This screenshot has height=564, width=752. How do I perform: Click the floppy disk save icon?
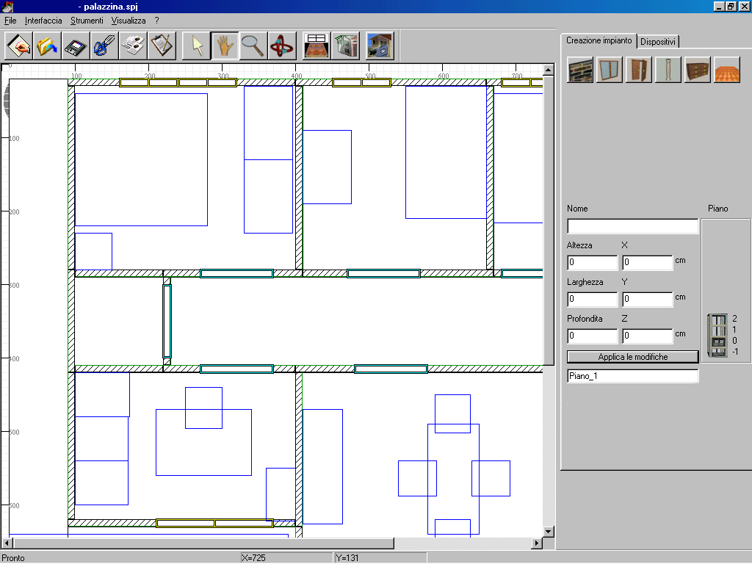point(76,46)
